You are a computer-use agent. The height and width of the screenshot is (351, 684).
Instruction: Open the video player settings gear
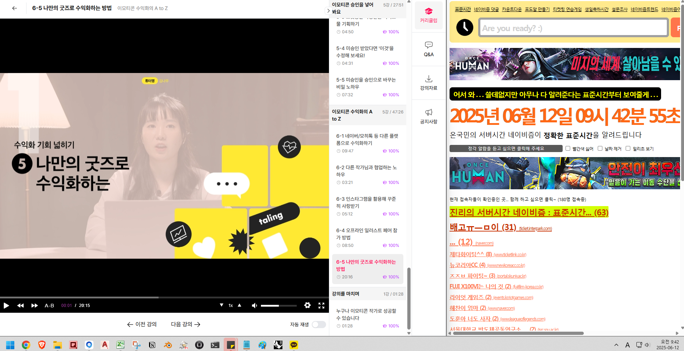coord(307,305)
